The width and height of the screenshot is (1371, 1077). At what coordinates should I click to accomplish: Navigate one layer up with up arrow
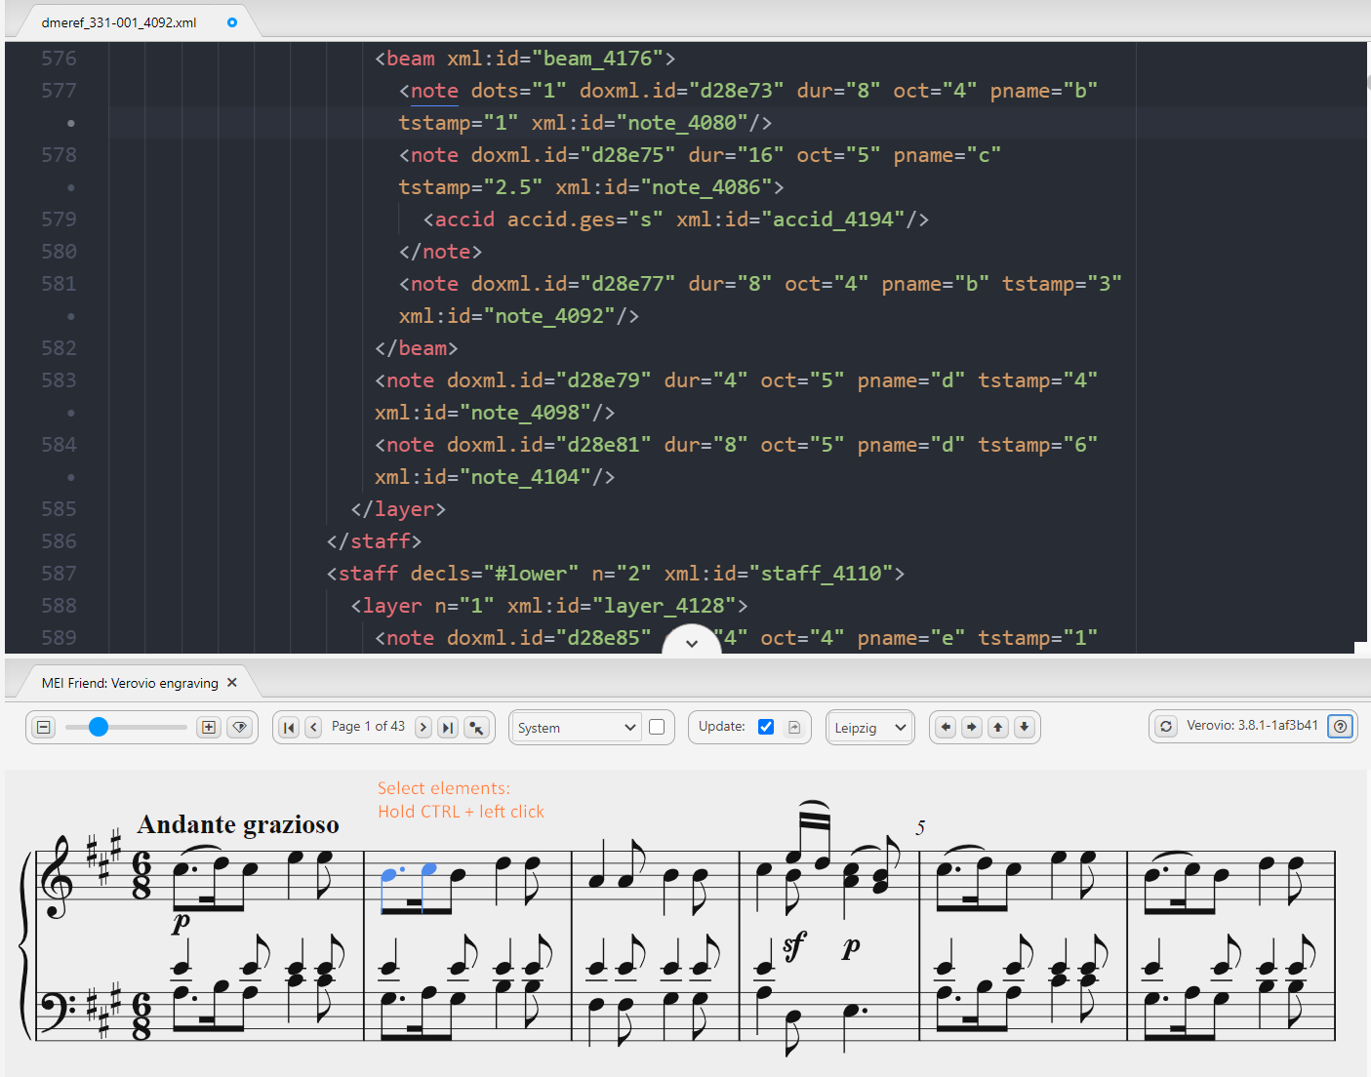click(997, 727)
